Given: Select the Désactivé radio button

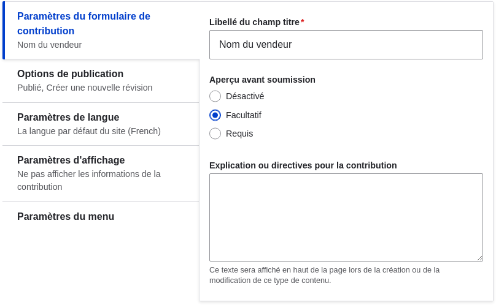Looking at the screenshot, I should (x=215, y=96).
